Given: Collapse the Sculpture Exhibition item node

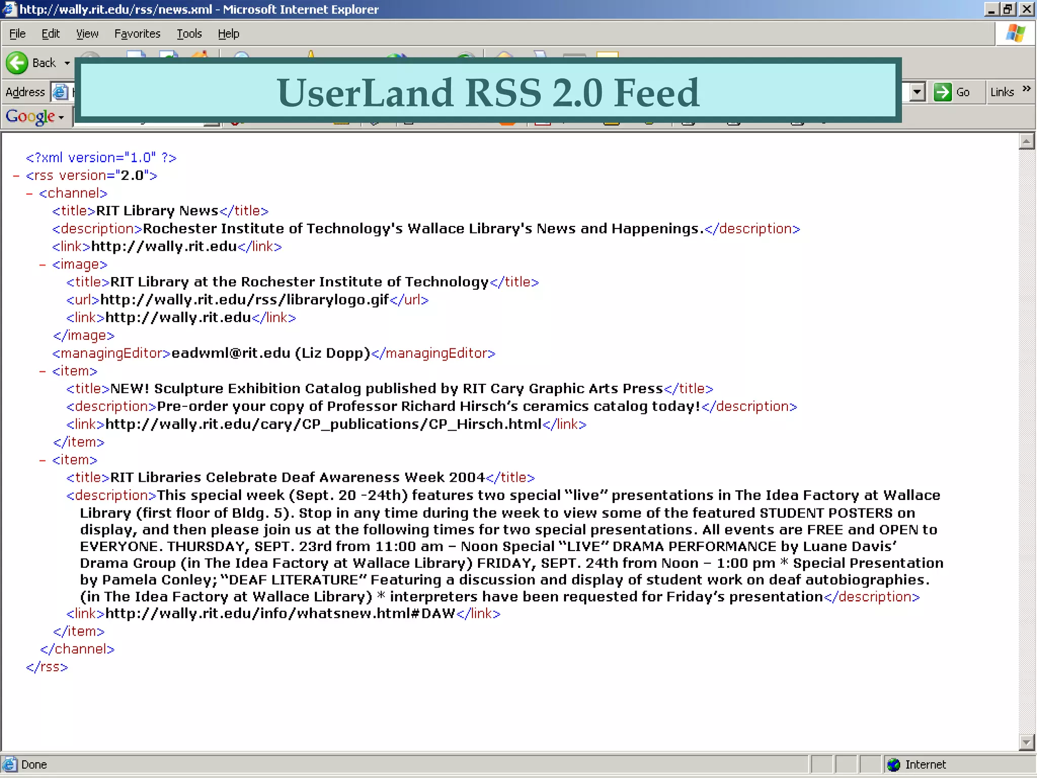Looking at the screenshot, I should click(x=43, y=371).
